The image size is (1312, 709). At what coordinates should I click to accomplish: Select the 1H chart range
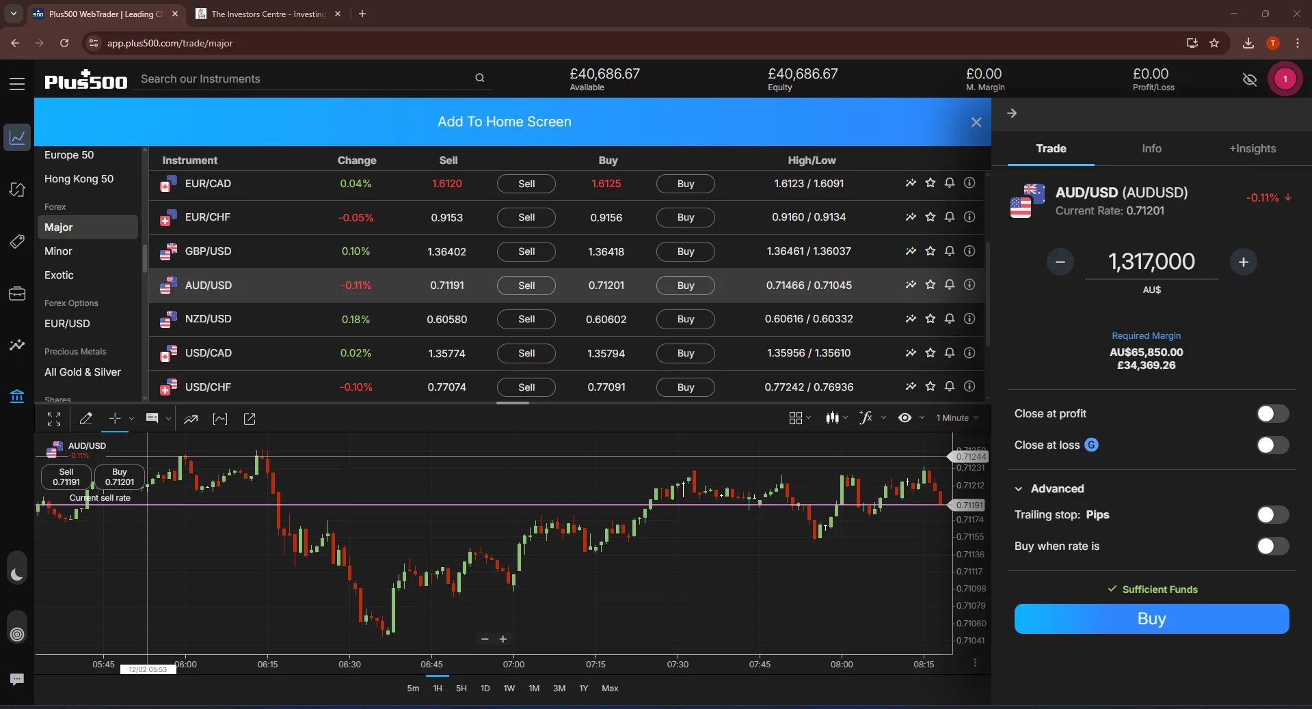pos(438,689)
